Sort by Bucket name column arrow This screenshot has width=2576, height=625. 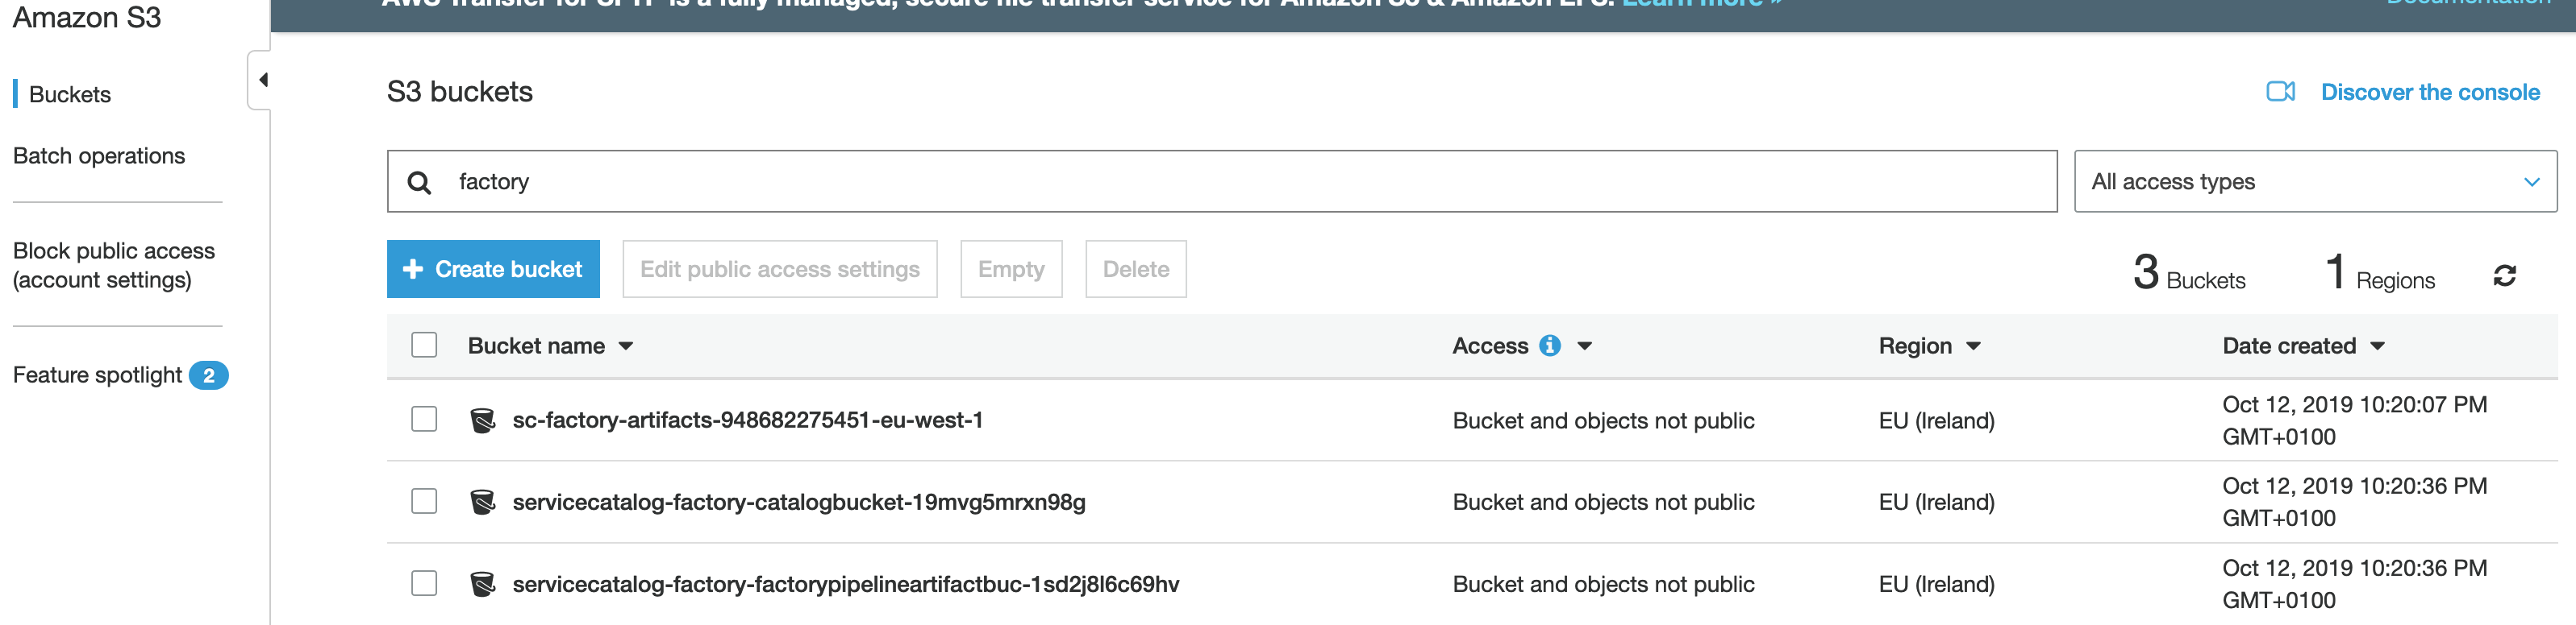[626, 346]
